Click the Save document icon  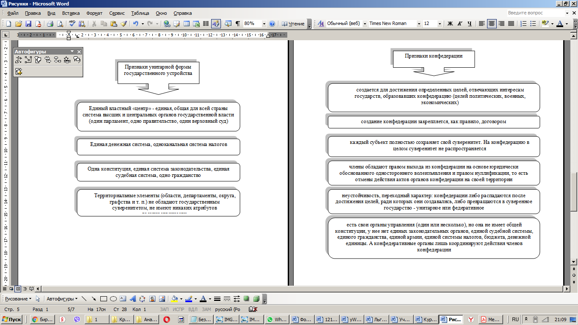pos(28,24)
